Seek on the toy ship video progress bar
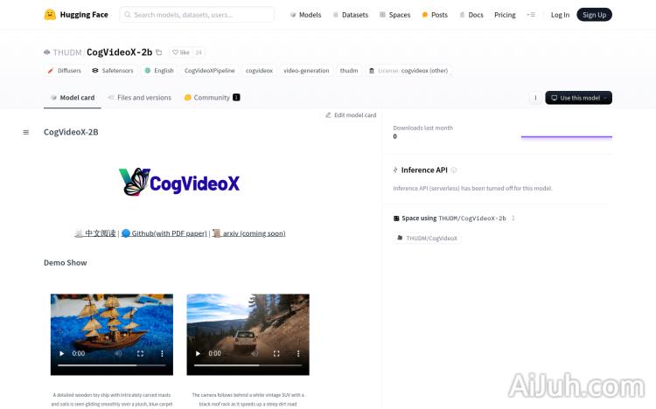This screenshot has height=409, width=656. [x=112, y=365]
